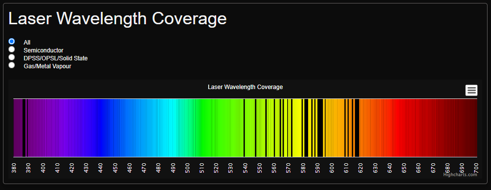The image size is (491, 190).
Task: Click the Highcharts.com credit link
Action: (x=460, y=175)
